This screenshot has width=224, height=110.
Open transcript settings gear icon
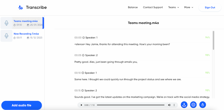tap(193, 105)
